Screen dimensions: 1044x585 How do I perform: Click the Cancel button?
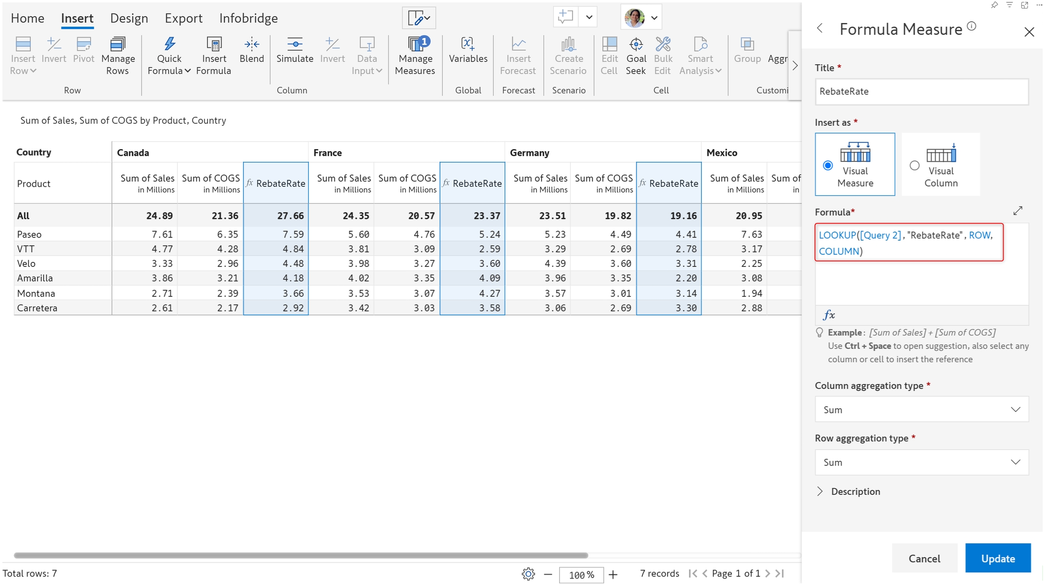924,558
